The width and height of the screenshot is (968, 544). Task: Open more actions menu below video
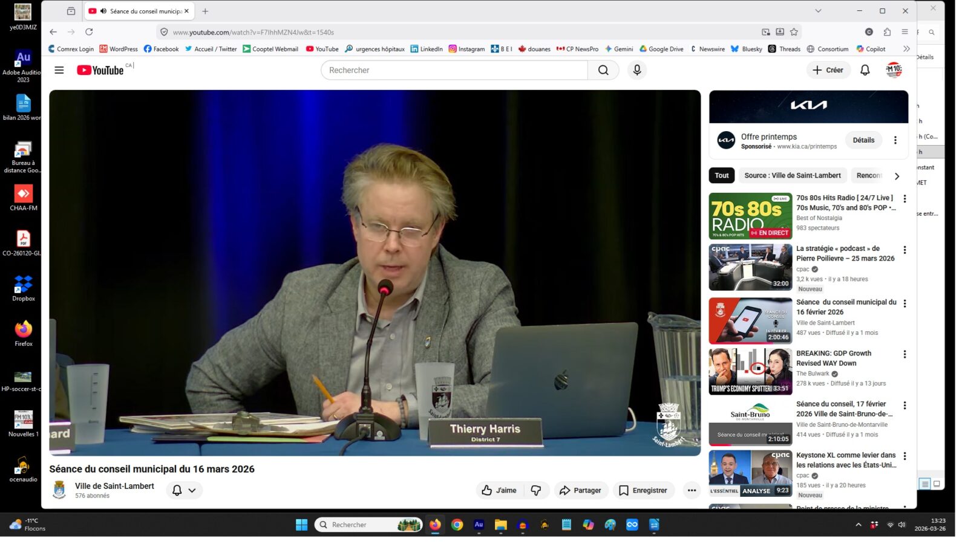pos(692,490)
